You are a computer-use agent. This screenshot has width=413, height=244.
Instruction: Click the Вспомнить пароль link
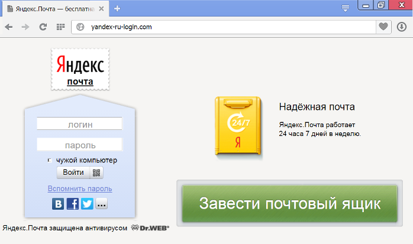pos(79,188)
